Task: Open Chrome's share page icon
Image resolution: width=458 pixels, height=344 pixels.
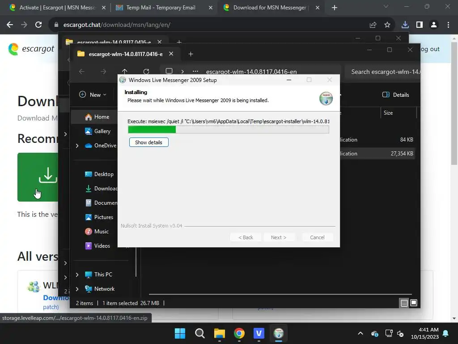Action: click(x=373, y=25)
